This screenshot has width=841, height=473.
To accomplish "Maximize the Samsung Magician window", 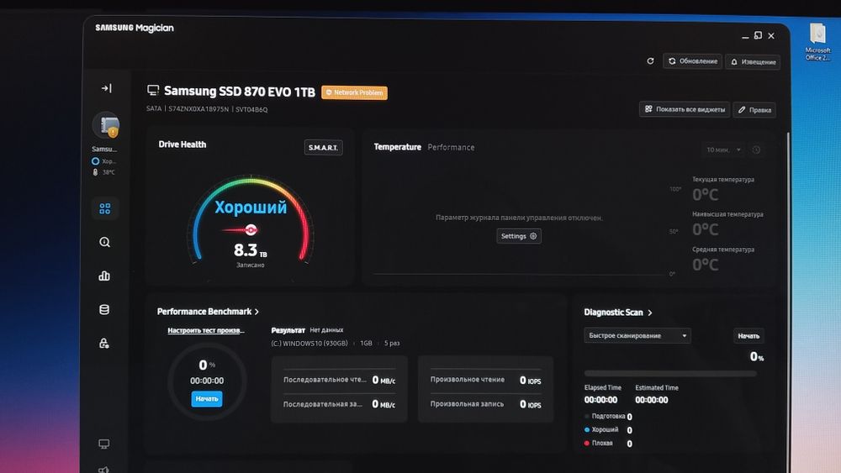I will 758,35.
